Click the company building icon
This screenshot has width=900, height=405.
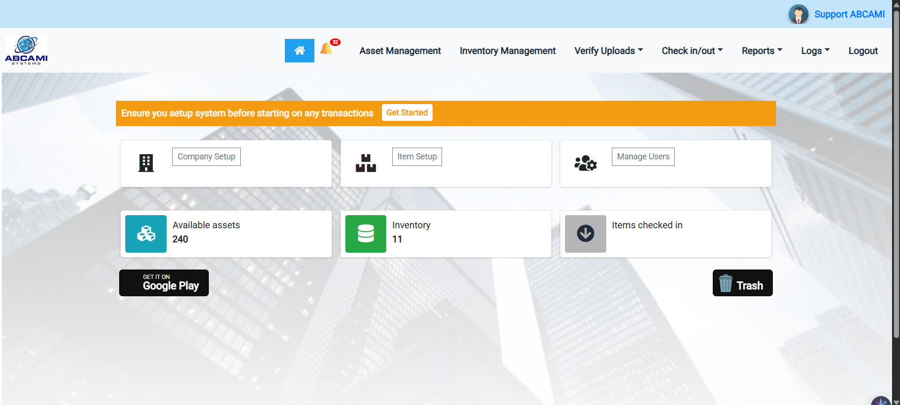pyautogui.click(x=146, y=163)
